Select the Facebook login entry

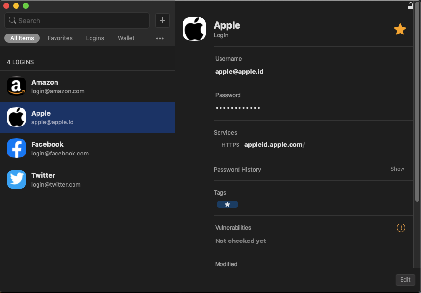coord(87,149)
